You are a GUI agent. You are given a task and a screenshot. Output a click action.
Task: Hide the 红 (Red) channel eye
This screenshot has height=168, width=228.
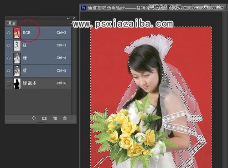pyautogui.click(x=9, y=45)
